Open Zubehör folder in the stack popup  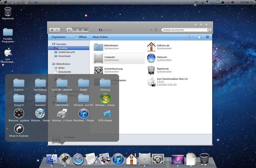click(19, 85)
